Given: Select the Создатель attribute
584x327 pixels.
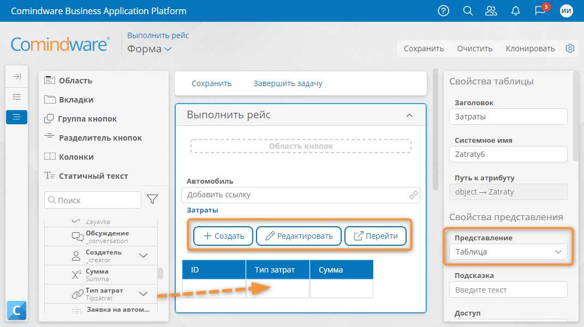Looking at the screenshot, I should tap(101, 256).
